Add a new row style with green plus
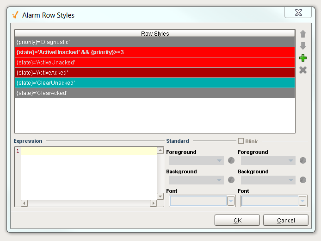 tap(303, 58)
